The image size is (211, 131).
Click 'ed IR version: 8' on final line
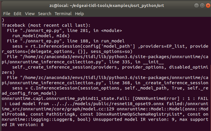tap(23, 125)
